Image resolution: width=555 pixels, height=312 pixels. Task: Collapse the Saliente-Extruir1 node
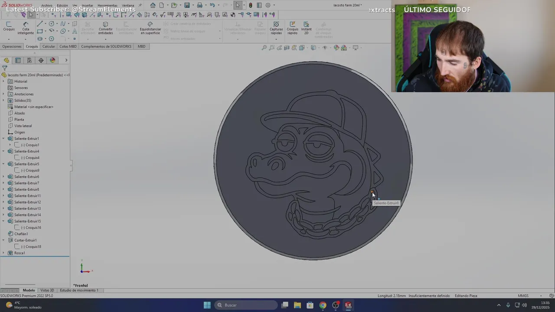click(3, 139)
